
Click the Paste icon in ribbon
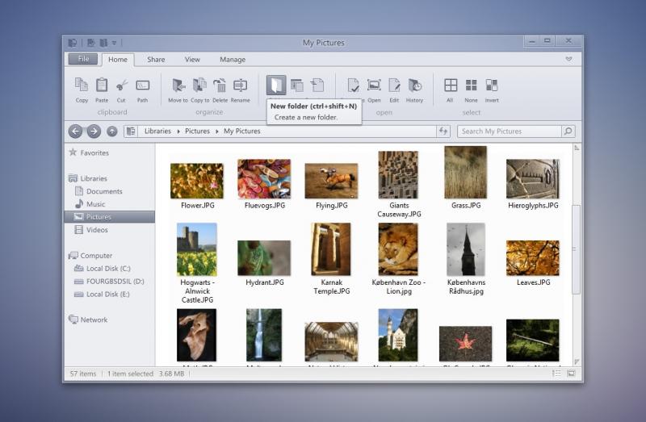pyautogui.click(x=102, y=85)
